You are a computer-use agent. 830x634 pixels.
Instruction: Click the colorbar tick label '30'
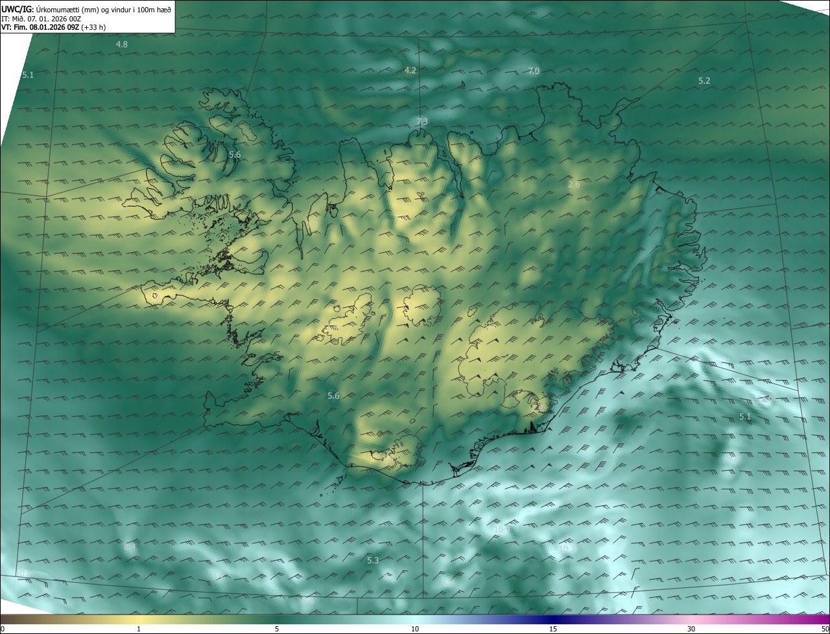pos(691,629)
